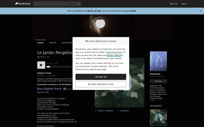The width and height of the screenshot is (204, 127).
Task: Choose Accept necessary only
Action: point(101,84)
